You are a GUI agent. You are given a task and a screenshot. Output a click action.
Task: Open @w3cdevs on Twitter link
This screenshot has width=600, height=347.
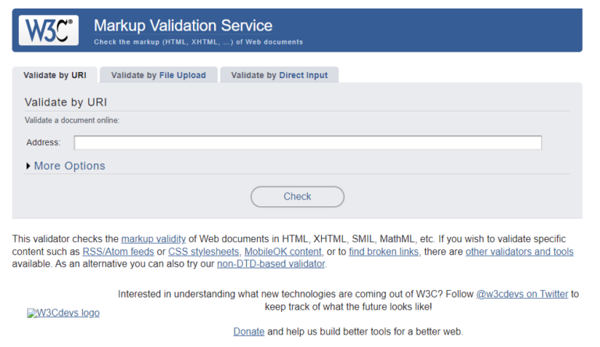(522, 294)
